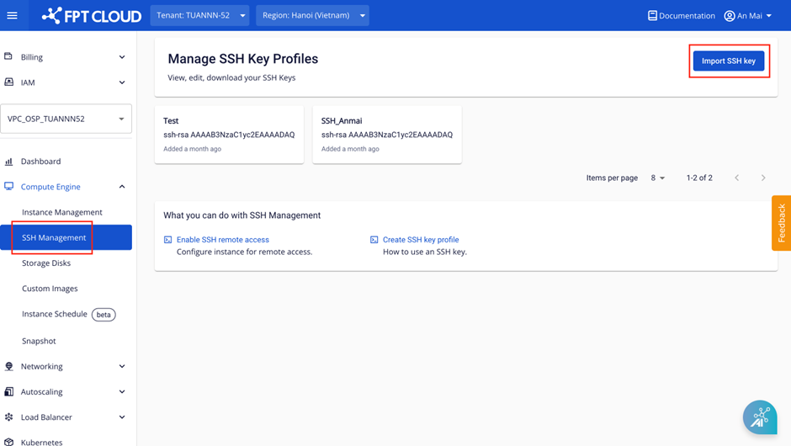Collapse the Compute Engine section
The image size is (791, 446).
pos(122,187)
